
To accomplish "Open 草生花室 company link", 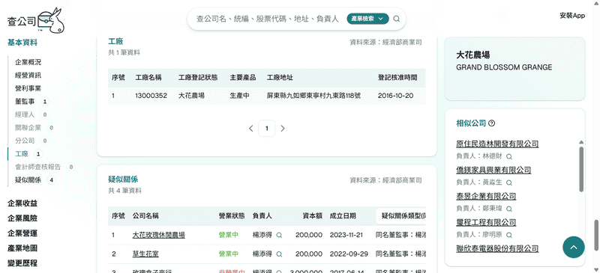I will click(x=145, y=254).
